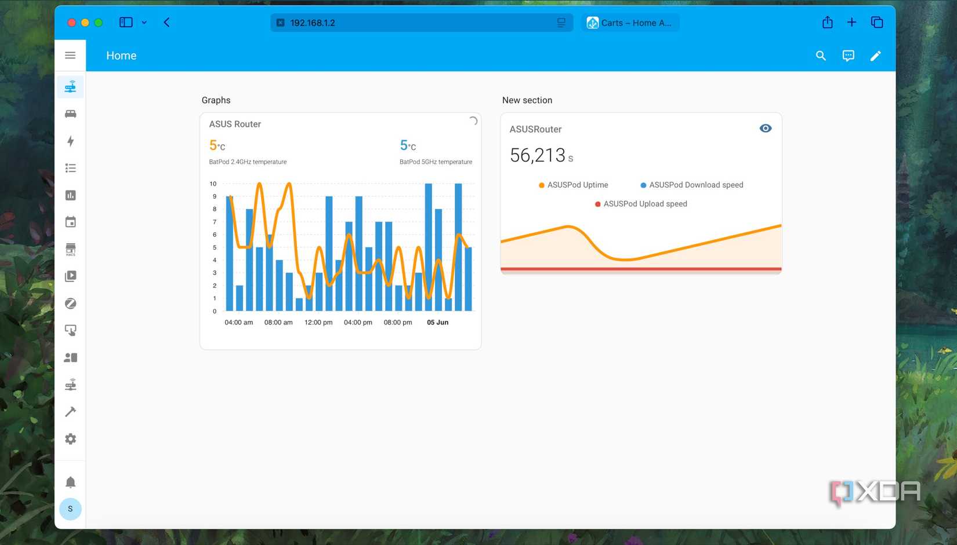Click the orange ASUSPod Uptime legend dot
The image size is (957, 545).
pyautogui.click(x=541, y=185)
